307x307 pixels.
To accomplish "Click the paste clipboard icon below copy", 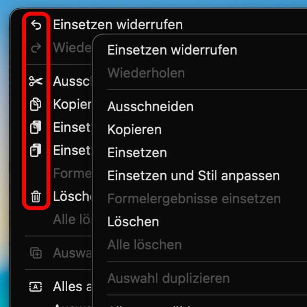I will (35, 127).
